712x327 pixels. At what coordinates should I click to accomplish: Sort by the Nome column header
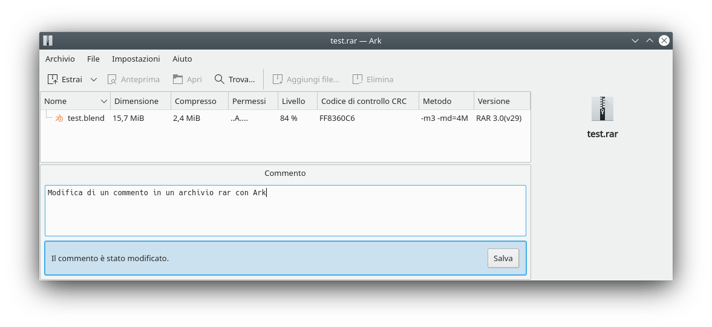click(x=70, y=101)
